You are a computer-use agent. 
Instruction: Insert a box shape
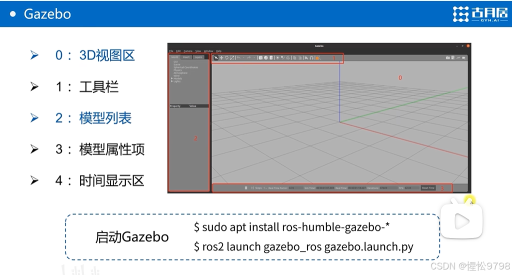pyautogui.click(x=260, y=58)
